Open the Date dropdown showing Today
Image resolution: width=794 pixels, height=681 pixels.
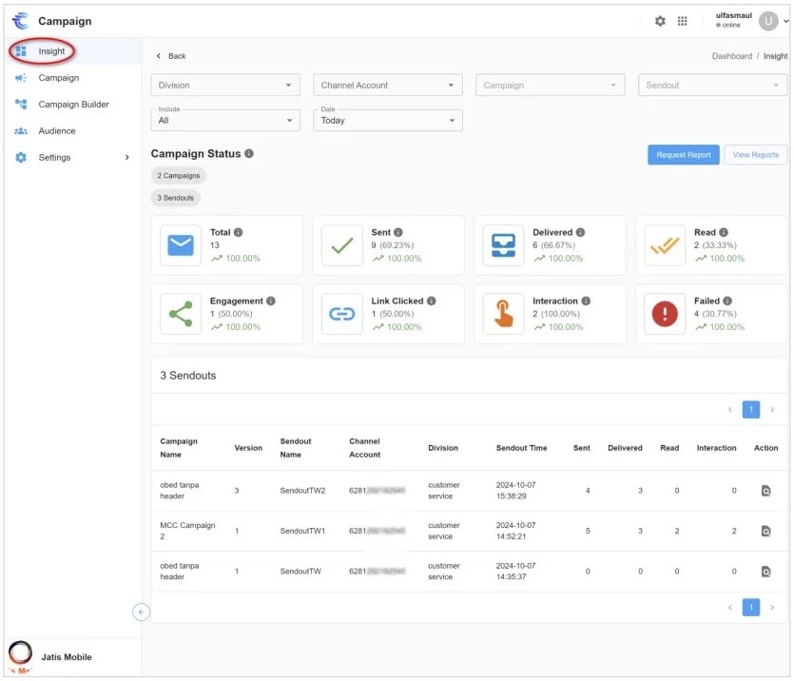pos(387,121)
